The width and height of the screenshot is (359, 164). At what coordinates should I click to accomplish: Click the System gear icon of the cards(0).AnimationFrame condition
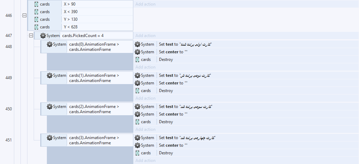49,44
